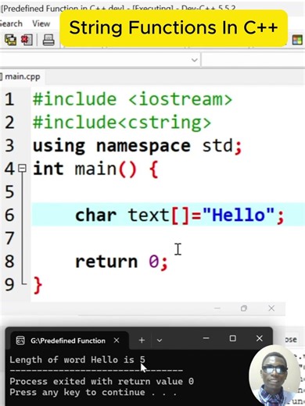Click the 'int main() {' line
Viewport: 305px width, 406px height.
pyautogui.click(x=95, y=169)
